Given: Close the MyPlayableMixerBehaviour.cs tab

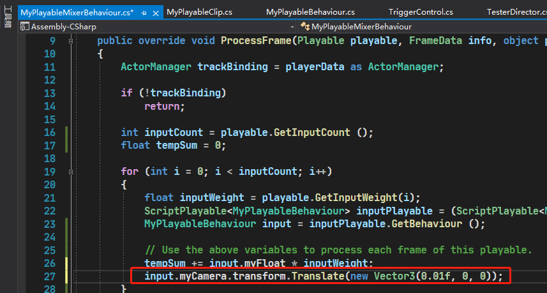Looking at the screenshot, I should tap(156, 13).
